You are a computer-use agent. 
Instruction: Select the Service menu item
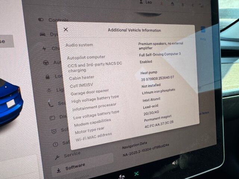pyautogui.click(x=72, y=154)
